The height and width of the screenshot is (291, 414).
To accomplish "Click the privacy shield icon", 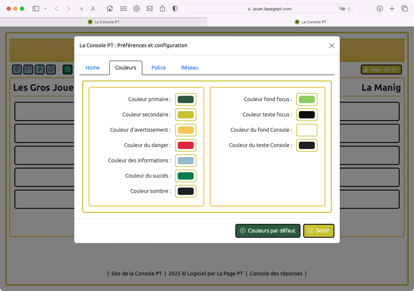I will pos(175,9).
